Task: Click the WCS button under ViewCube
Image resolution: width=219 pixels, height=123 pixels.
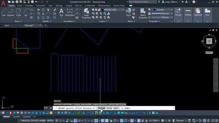Action: (x=209, y=53)
